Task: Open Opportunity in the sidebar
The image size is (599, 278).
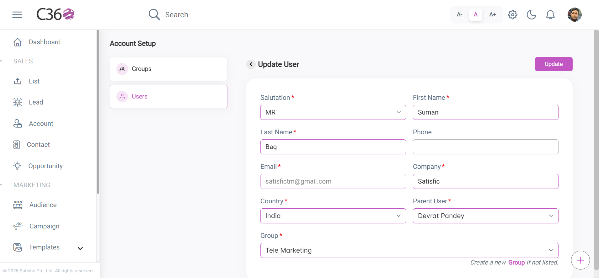Action: click(x=45, y=166)
